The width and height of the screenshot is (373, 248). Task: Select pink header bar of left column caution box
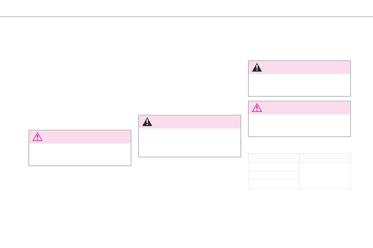pyautogui.click(x=80, y=137)
